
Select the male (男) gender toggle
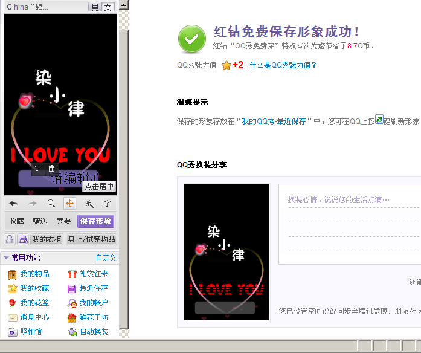point(95,7)
